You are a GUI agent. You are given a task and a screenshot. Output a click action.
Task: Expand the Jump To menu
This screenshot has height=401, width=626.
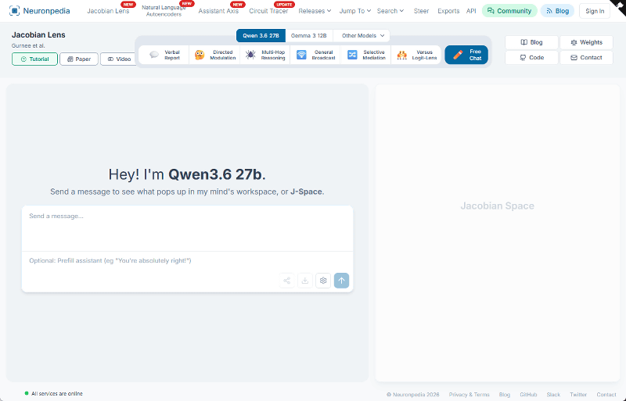[355, 11]
